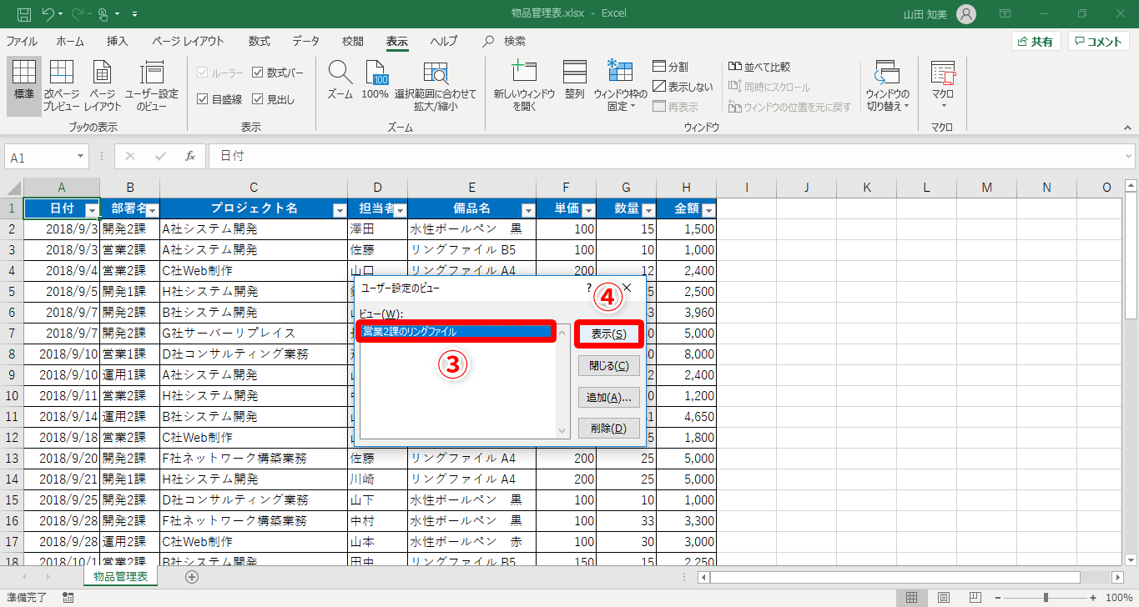
Task: Switch to the 数式 ribbon tab
Action: point(260,41)
